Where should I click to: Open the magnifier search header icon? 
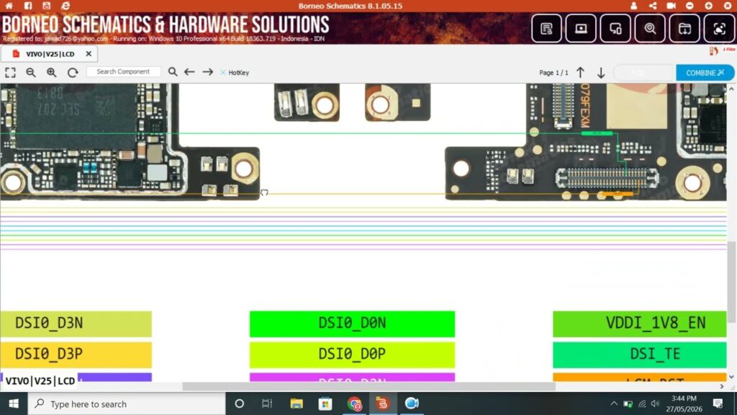pyautogui.click(x=650, y=29)
